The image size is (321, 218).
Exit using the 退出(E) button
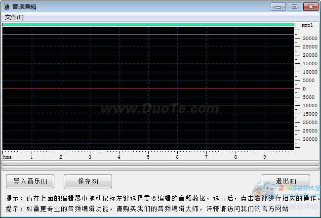pyautogui.click(x=286, y=181)
